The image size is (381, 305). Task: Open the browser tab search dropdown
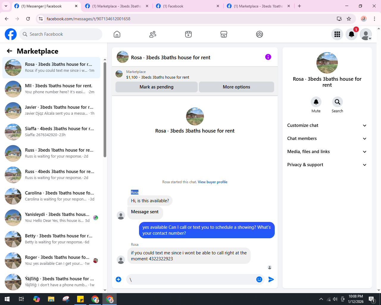click(x=6, y=6)
